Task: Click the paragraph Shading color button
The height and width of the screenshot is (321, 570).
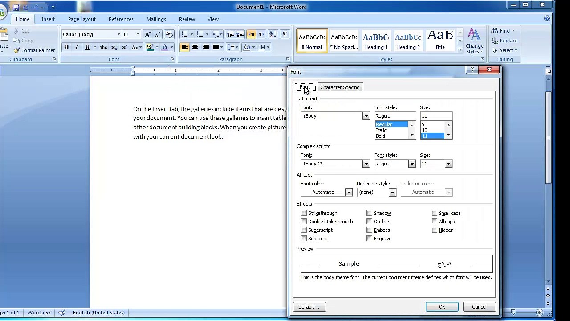Action: [247, 47]
